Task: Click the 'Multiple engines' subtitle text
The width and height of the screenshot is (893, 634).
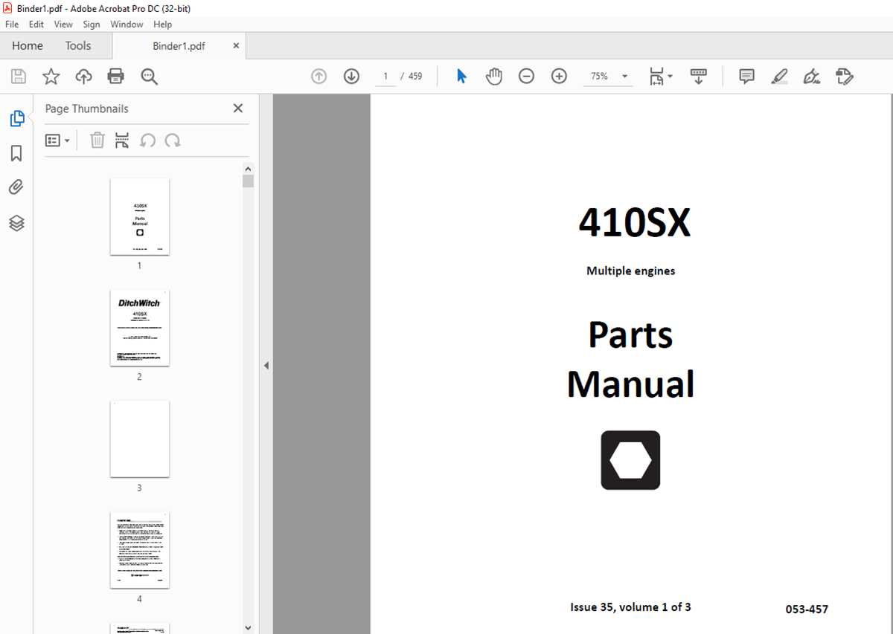Action: [630, 271]
